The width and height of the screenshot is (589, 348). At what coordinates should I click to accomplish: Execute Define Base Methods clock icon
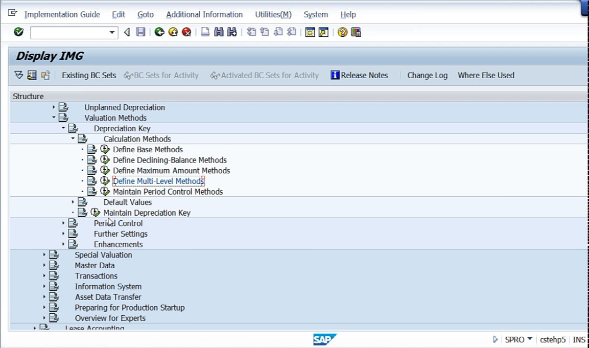[x=105, y=149]
